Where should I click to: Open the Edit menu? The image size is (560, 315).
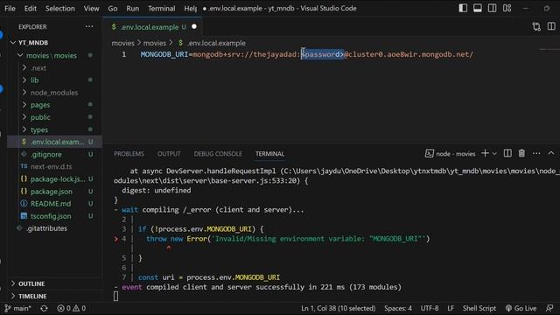[x=31, y=8]
